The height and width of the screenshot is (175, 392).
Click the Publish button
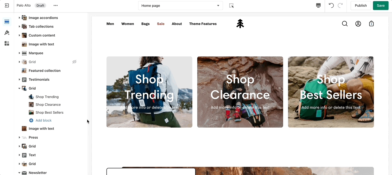tap(360, 5)
